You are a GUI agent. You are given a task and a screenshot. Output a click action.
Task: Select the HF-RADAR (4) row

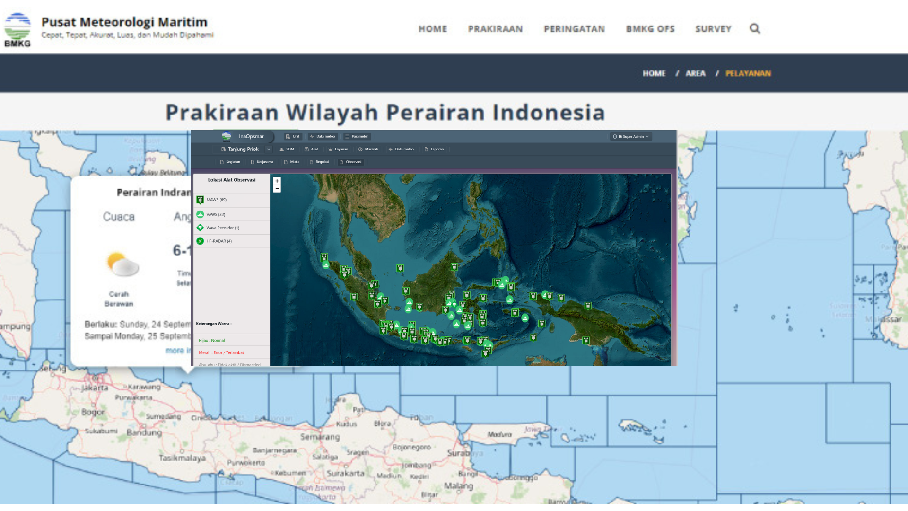[x=232, y=241]
